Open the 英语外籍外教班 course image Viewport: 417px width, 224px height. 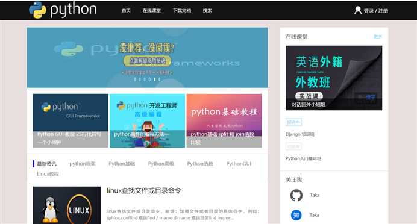[x=334, y=78]
